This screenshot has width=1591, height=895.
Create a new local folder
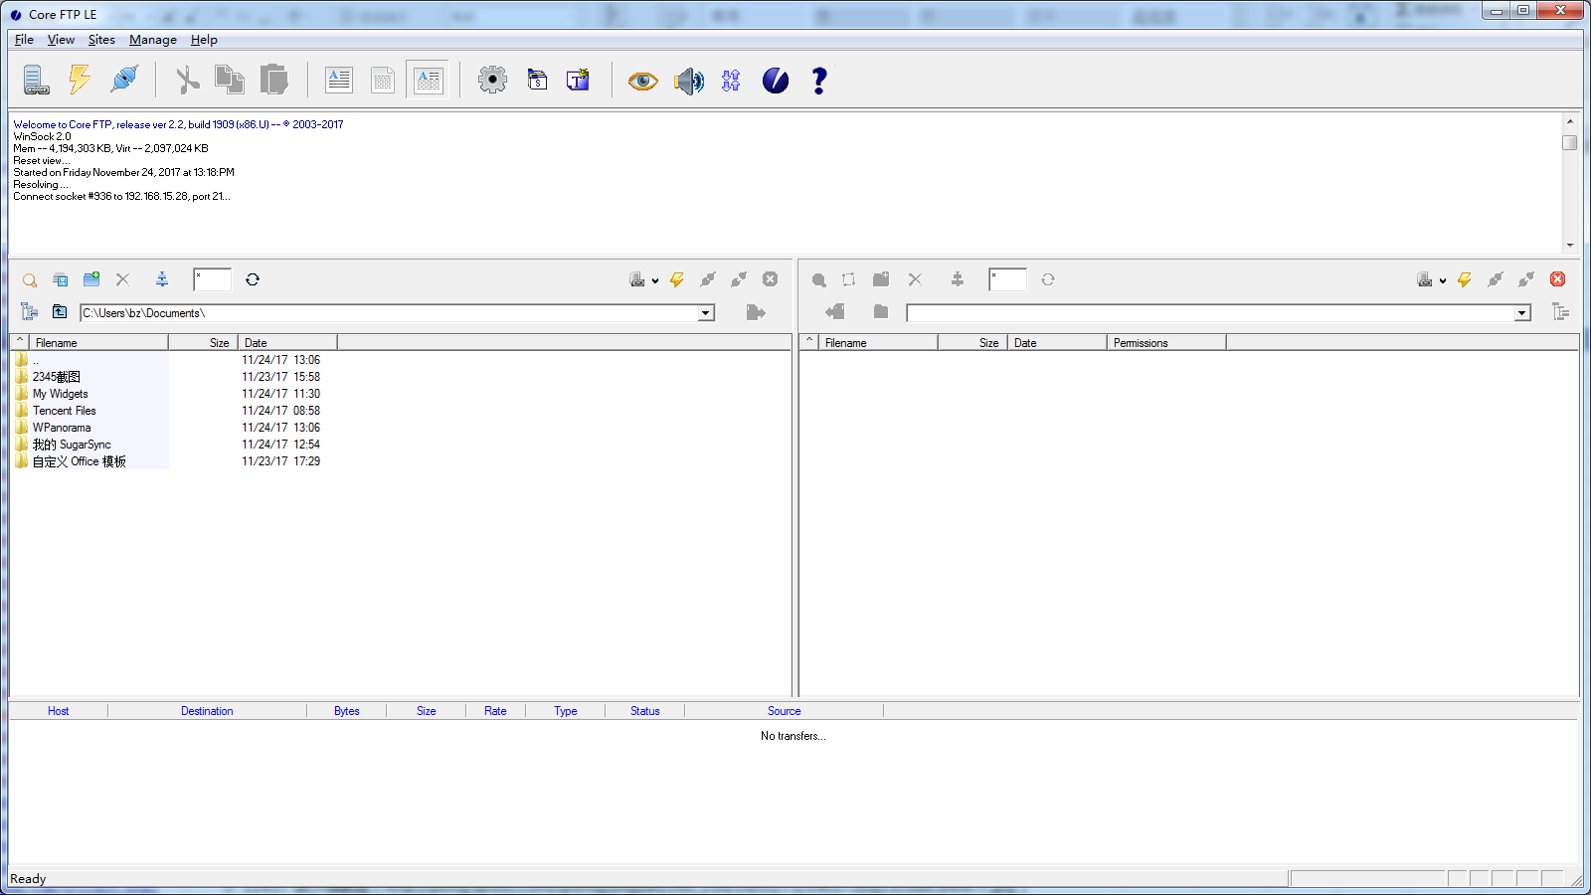point(91,279)
